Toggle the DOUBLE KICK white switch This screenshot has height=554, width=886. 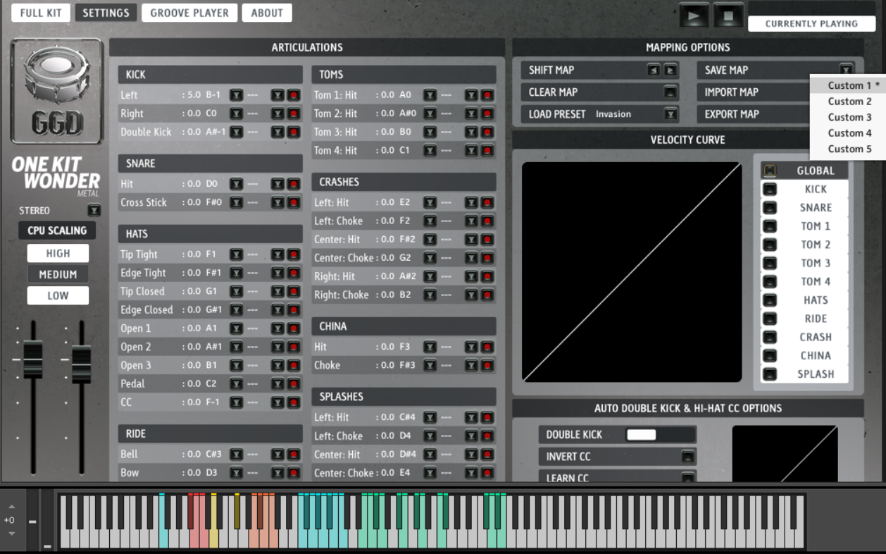(x=641, y=434)
